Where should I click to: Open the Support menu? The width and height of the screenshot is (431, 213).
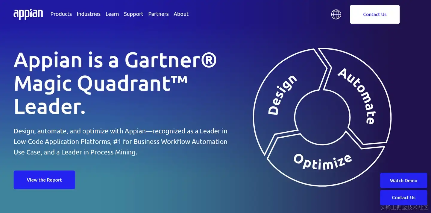[x=133, y=14]
